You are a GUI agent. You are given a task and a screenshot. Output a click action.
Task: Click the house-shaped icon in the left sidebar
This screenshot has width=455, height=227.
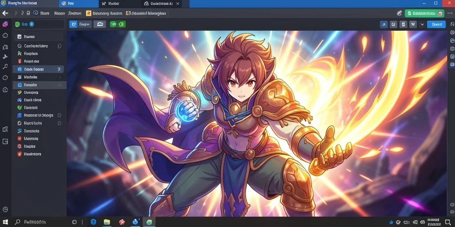click(5, 90)
